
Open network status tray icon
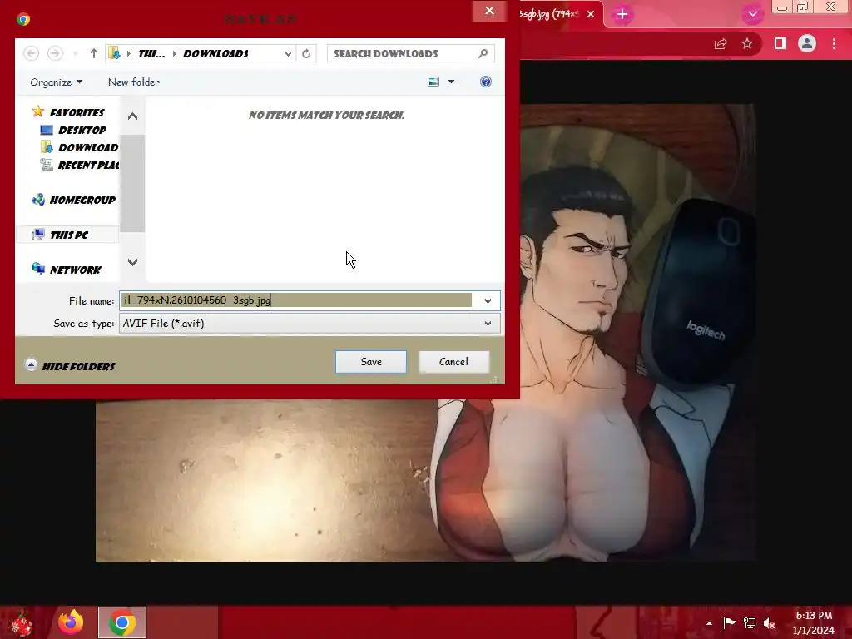pos(750,623)
